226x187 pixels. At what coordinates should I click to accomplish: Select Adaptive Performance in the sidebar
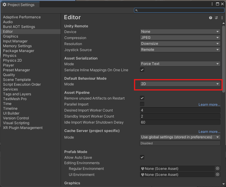[22, 17]
